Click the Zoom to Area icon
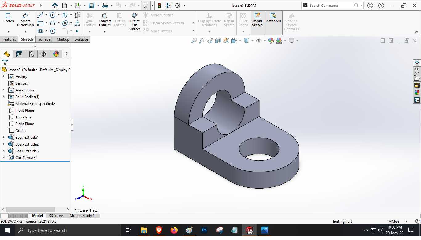The height and width of the screenshot is (240, 421). tap(202, 41)
